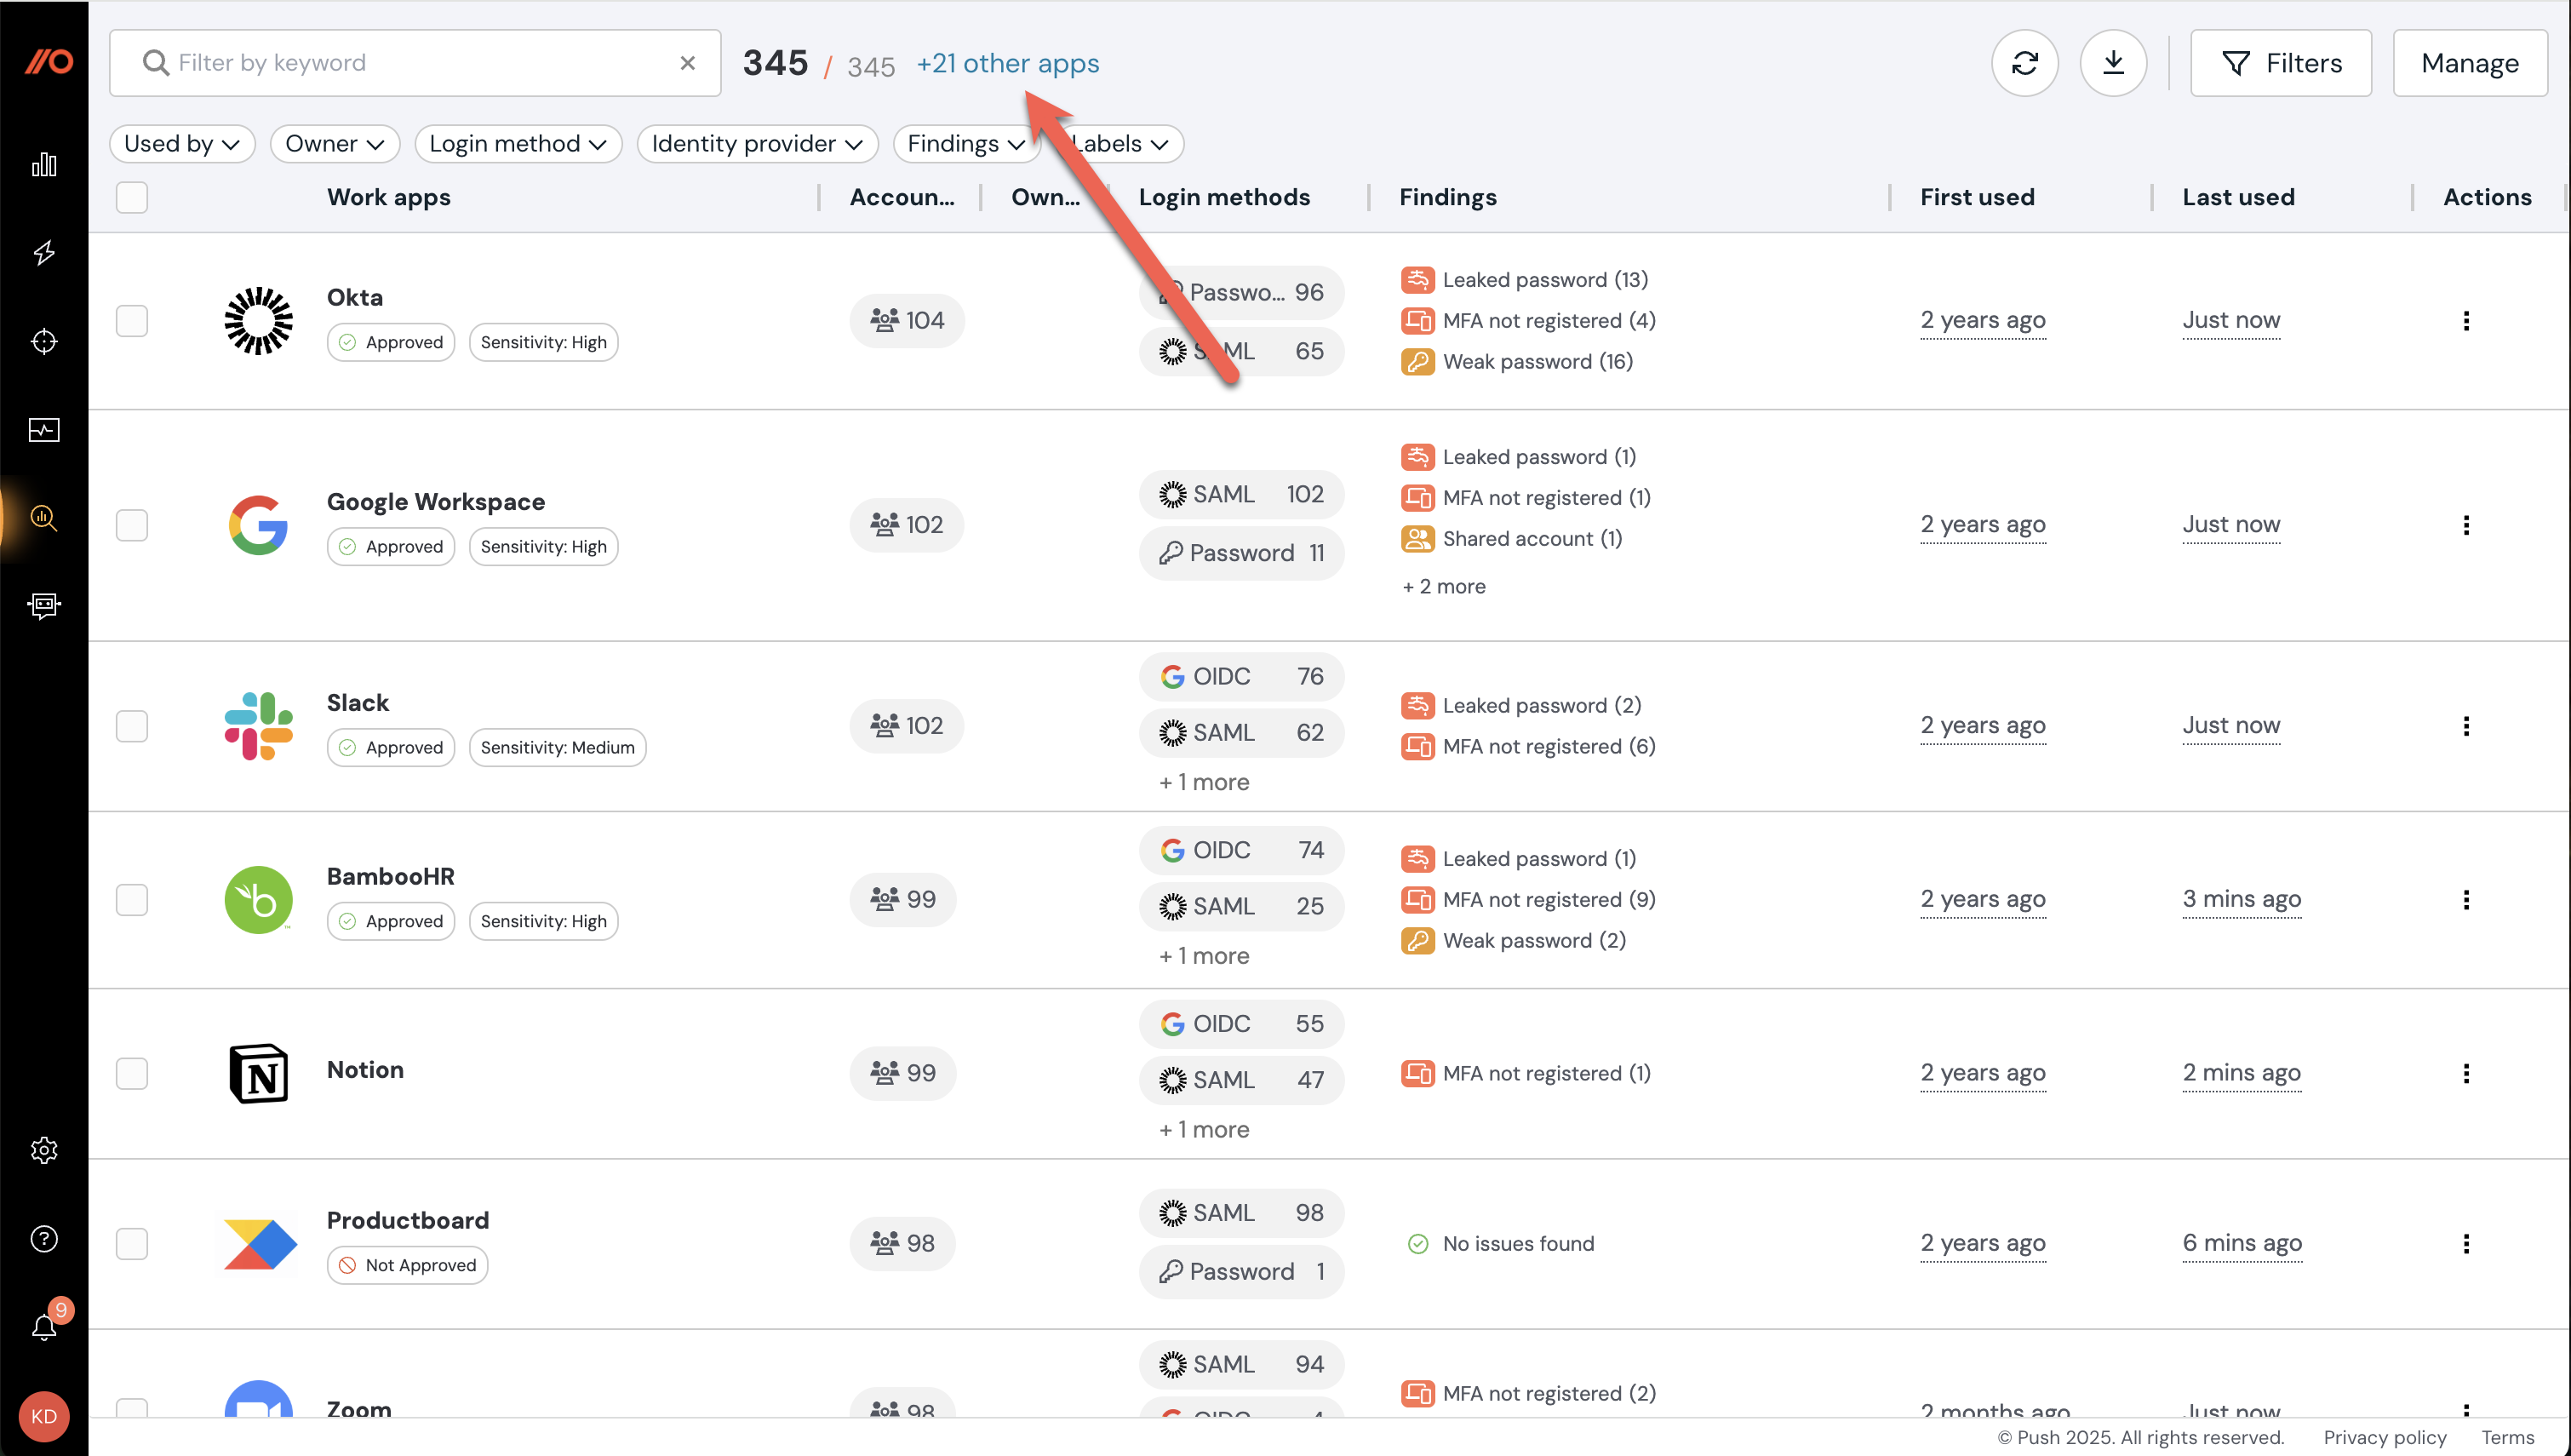Open the settings gear in sidebar
Viewport: 2571px width, 1456px height.
click(x=44, y=1150)
